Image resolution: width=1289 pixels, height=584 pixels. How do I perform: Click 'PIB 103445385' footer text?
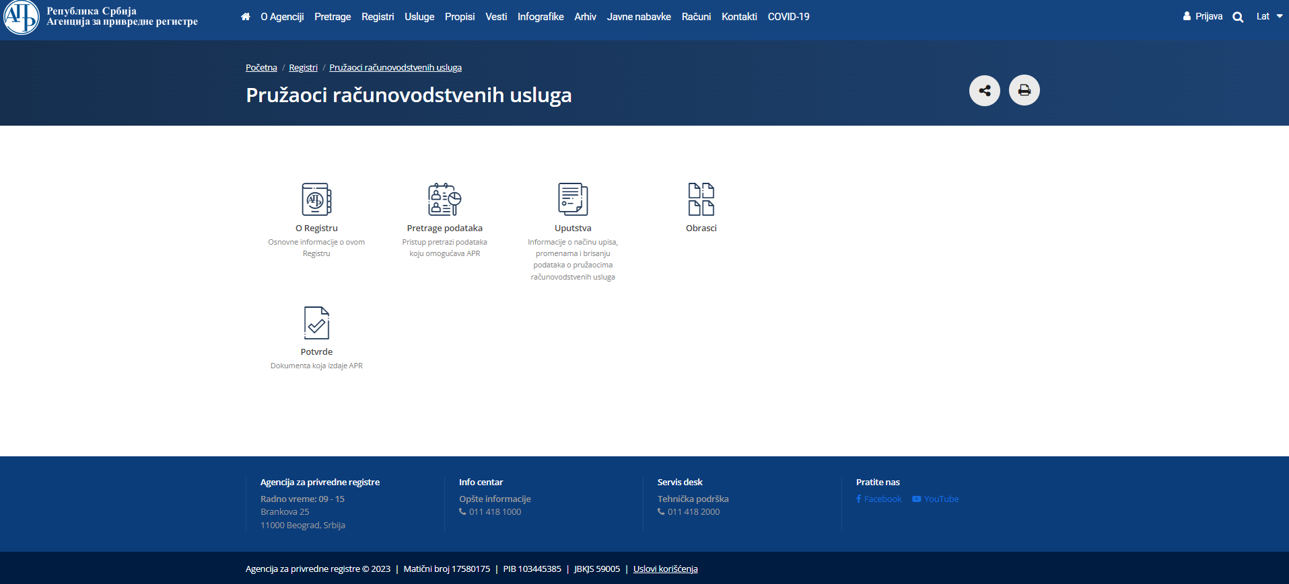click(532, 569)
